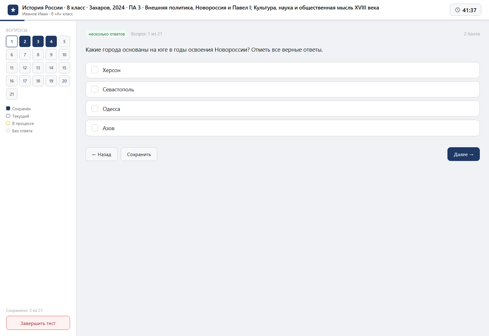Jump to question 5
This screenshot has height=336, width=489.
tap(64, 42)
